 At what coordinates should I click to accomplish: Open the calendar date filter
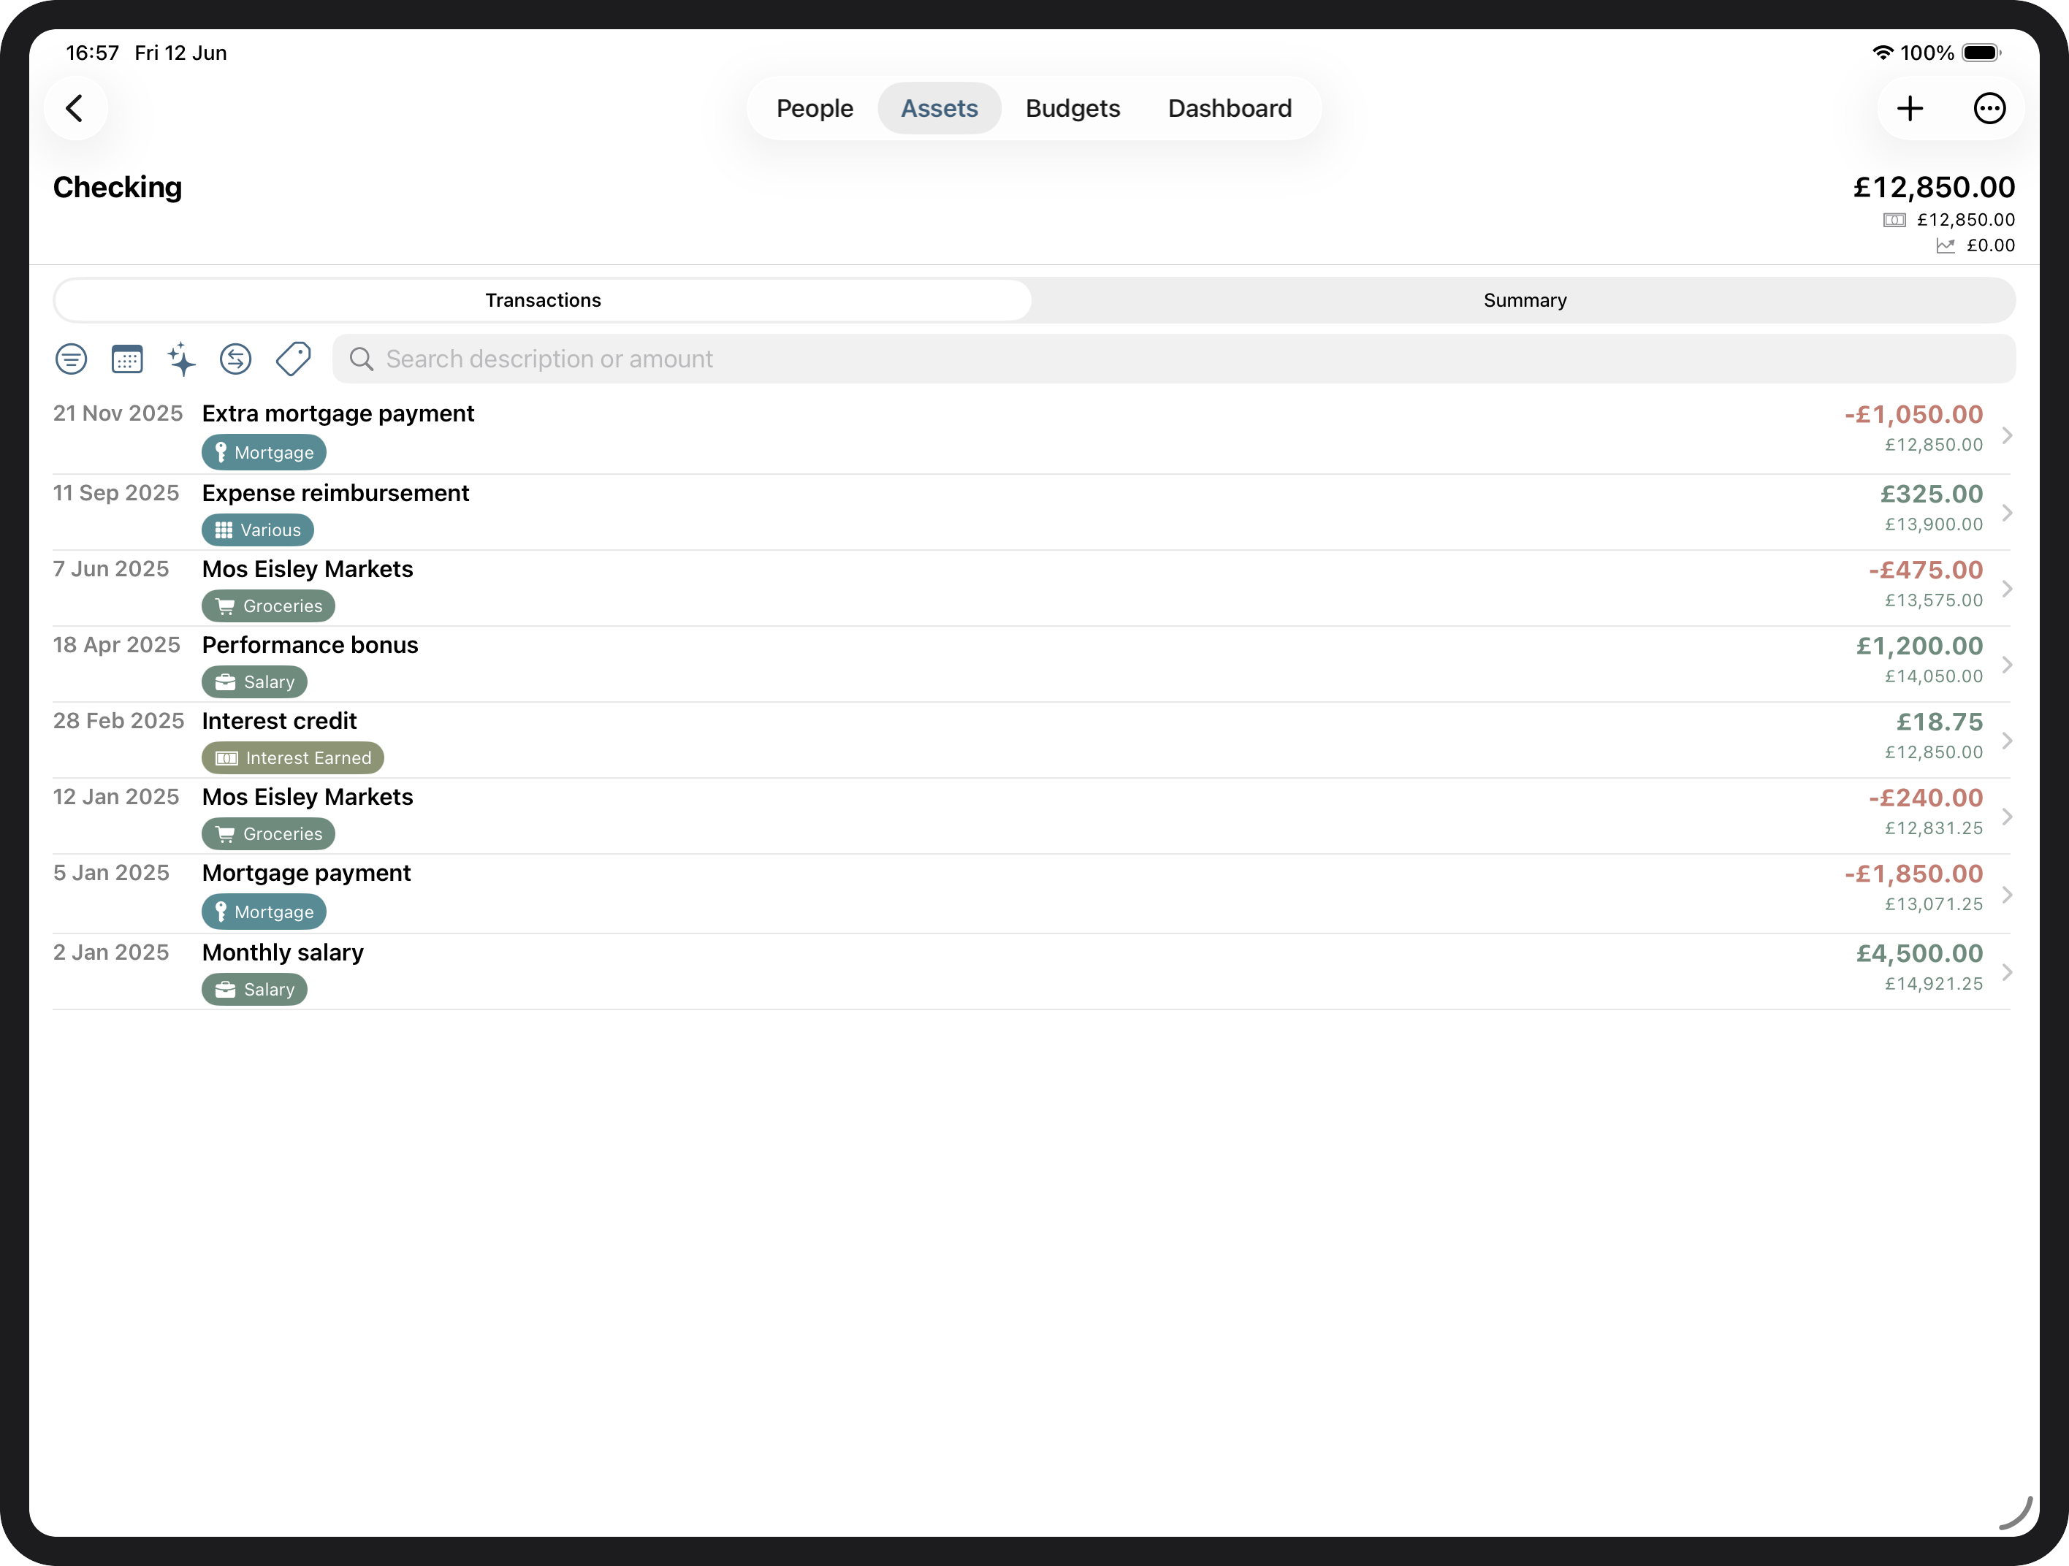tap(126, 359)
